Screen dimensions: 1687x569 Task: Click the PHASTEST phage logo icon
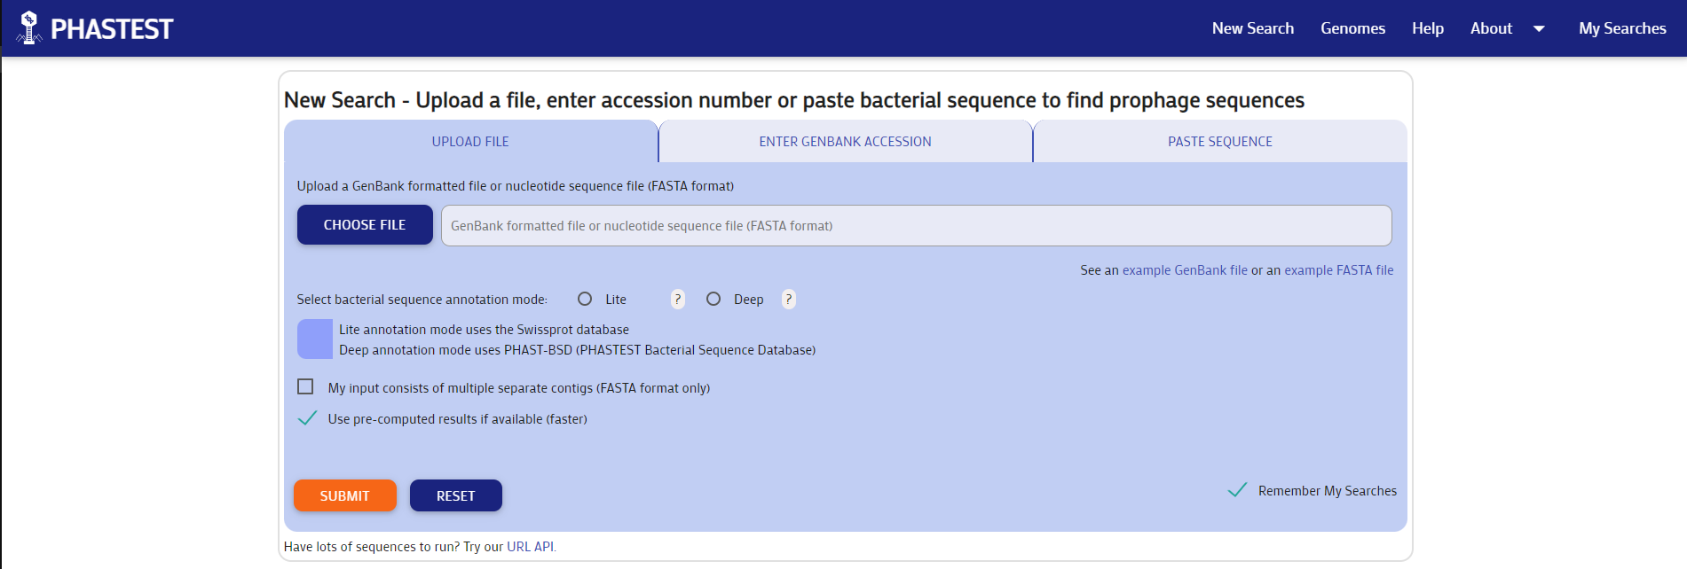(x=29, y=27)
